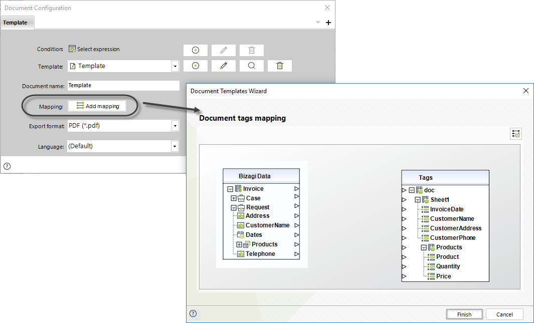Screen dimensions: 534x323
Task: Collapse the doc node in Tags
Action: (412, 190)
